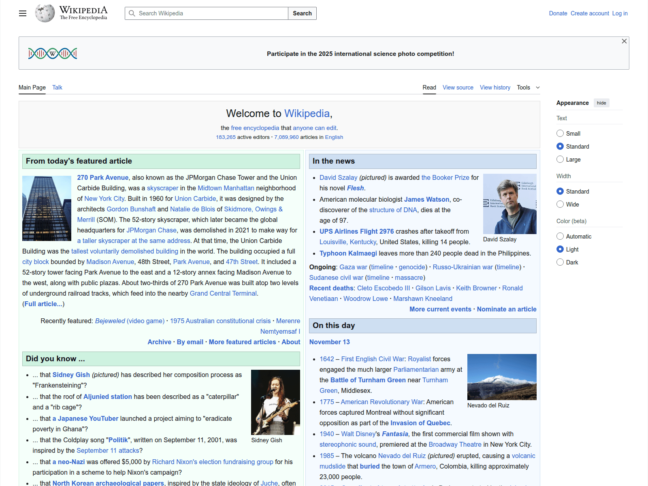Open the Sidney Gish photo

coord(275,402)
